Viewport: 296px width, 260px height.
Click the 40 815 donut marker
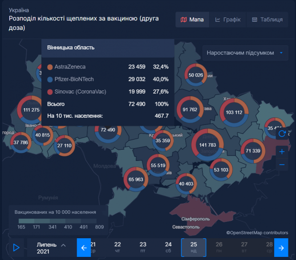click(43, 135)
